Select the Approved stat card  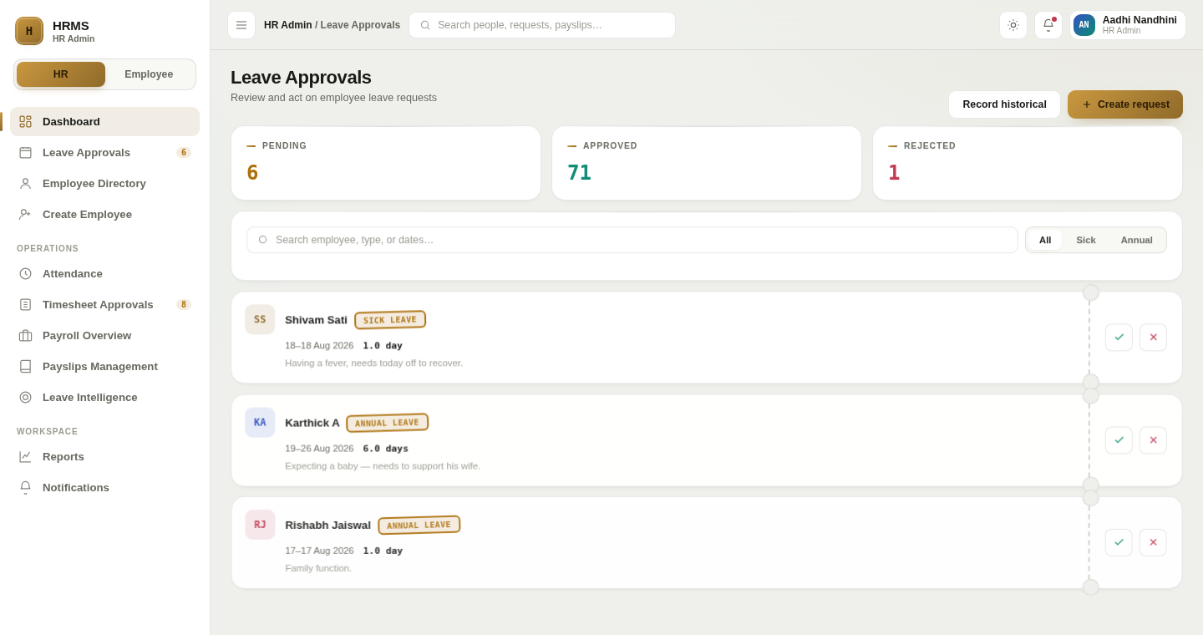pos(707,163)
